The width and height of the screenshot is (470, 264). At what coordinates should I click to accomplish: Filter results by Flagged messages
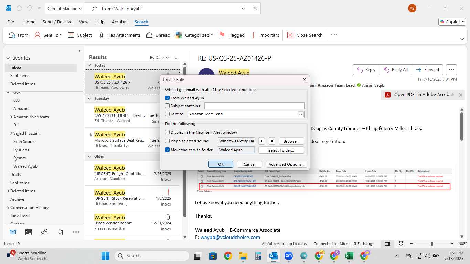tap(232, 35)
